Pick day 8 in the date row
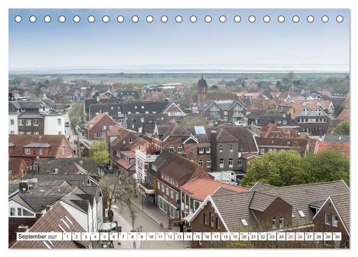 click(x=132, y=237)
